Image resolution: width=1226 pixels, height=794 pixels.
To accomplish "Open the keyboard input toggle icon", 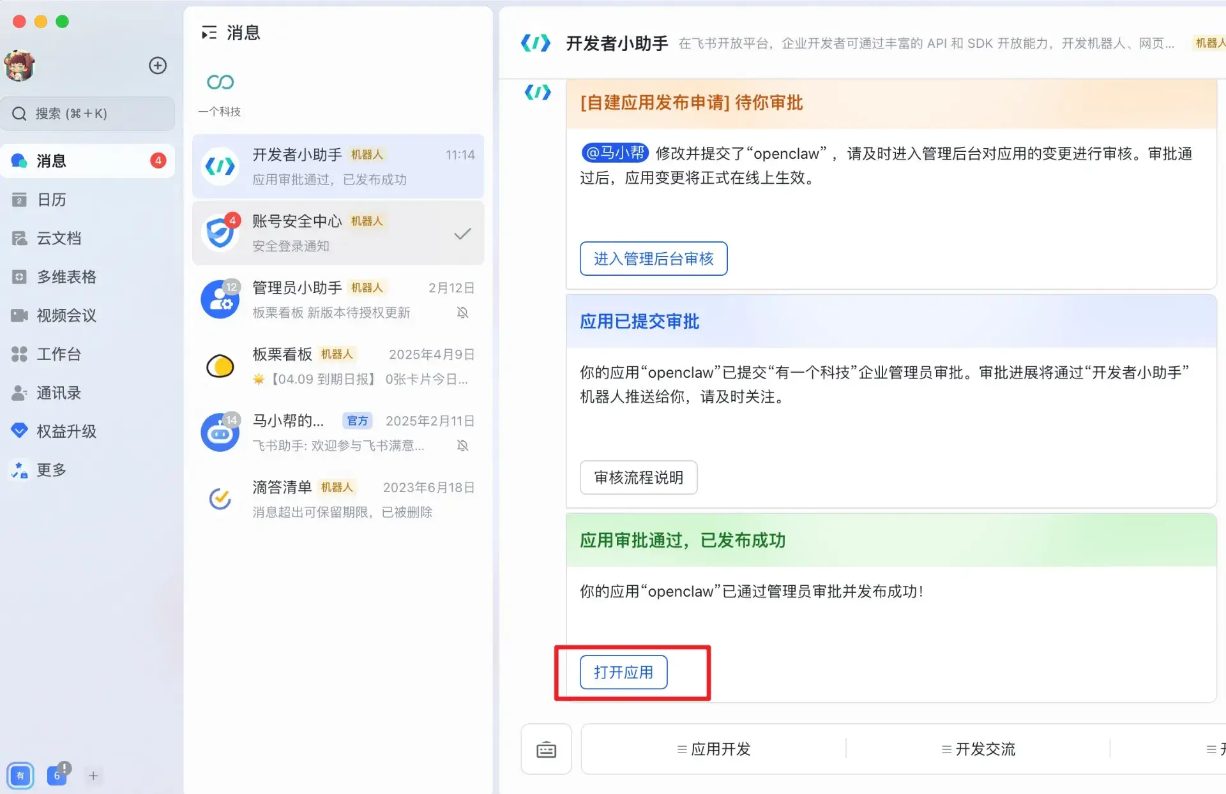I will (546, 749).
